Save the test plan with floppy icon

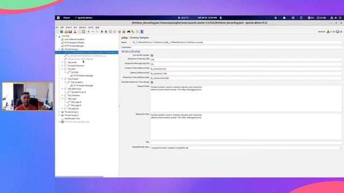coord(70,32)
